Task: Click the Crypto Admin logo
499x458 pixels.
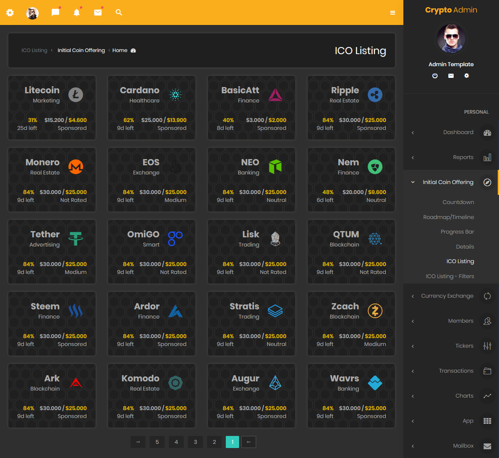Action: click(451, 10)
